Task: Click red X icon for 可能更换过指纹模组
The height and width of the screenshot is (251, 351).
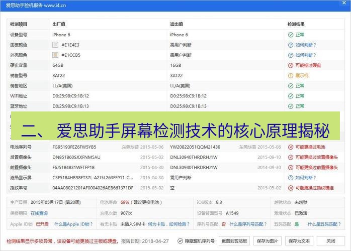Action: point(291,188)
